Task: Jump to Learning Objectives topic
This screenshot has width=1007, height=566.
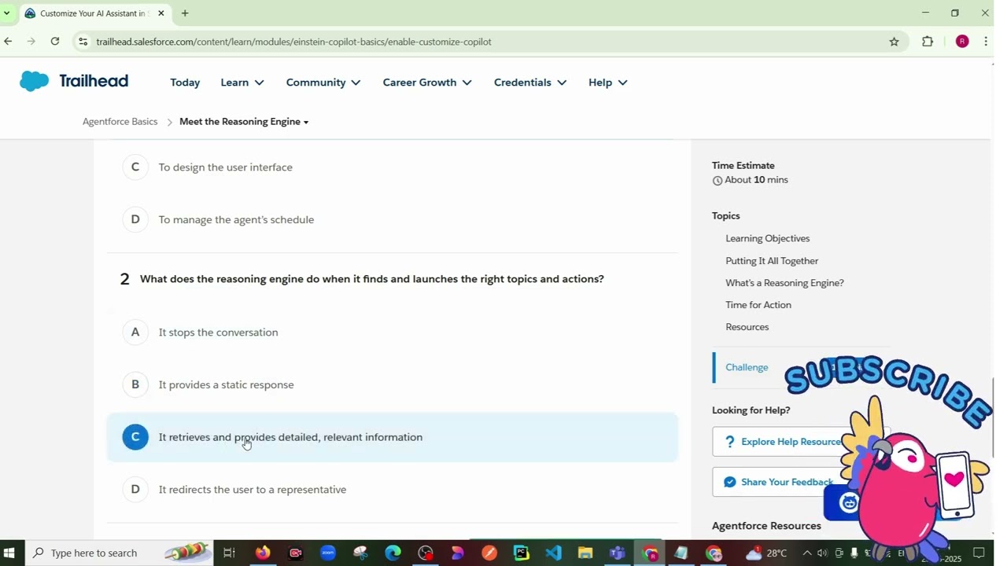Action: point(767,238)
